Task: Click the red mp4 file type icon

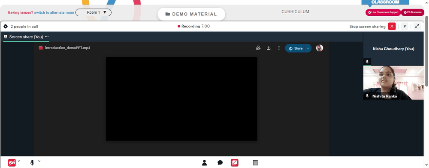Action: [41, 48]
